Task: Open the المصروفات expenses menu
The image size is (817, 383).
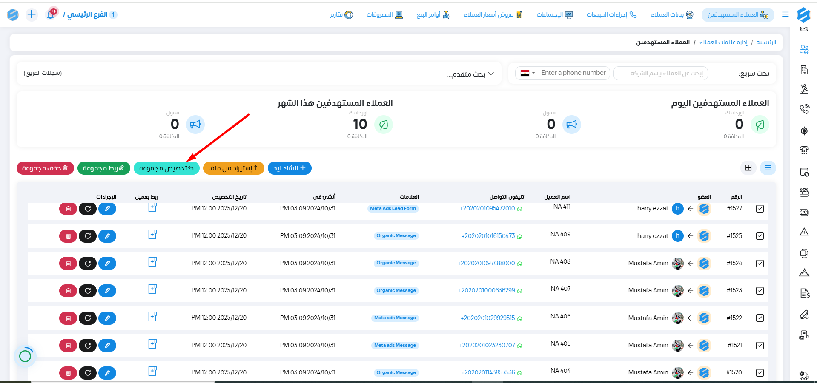Action: [384, 15]
